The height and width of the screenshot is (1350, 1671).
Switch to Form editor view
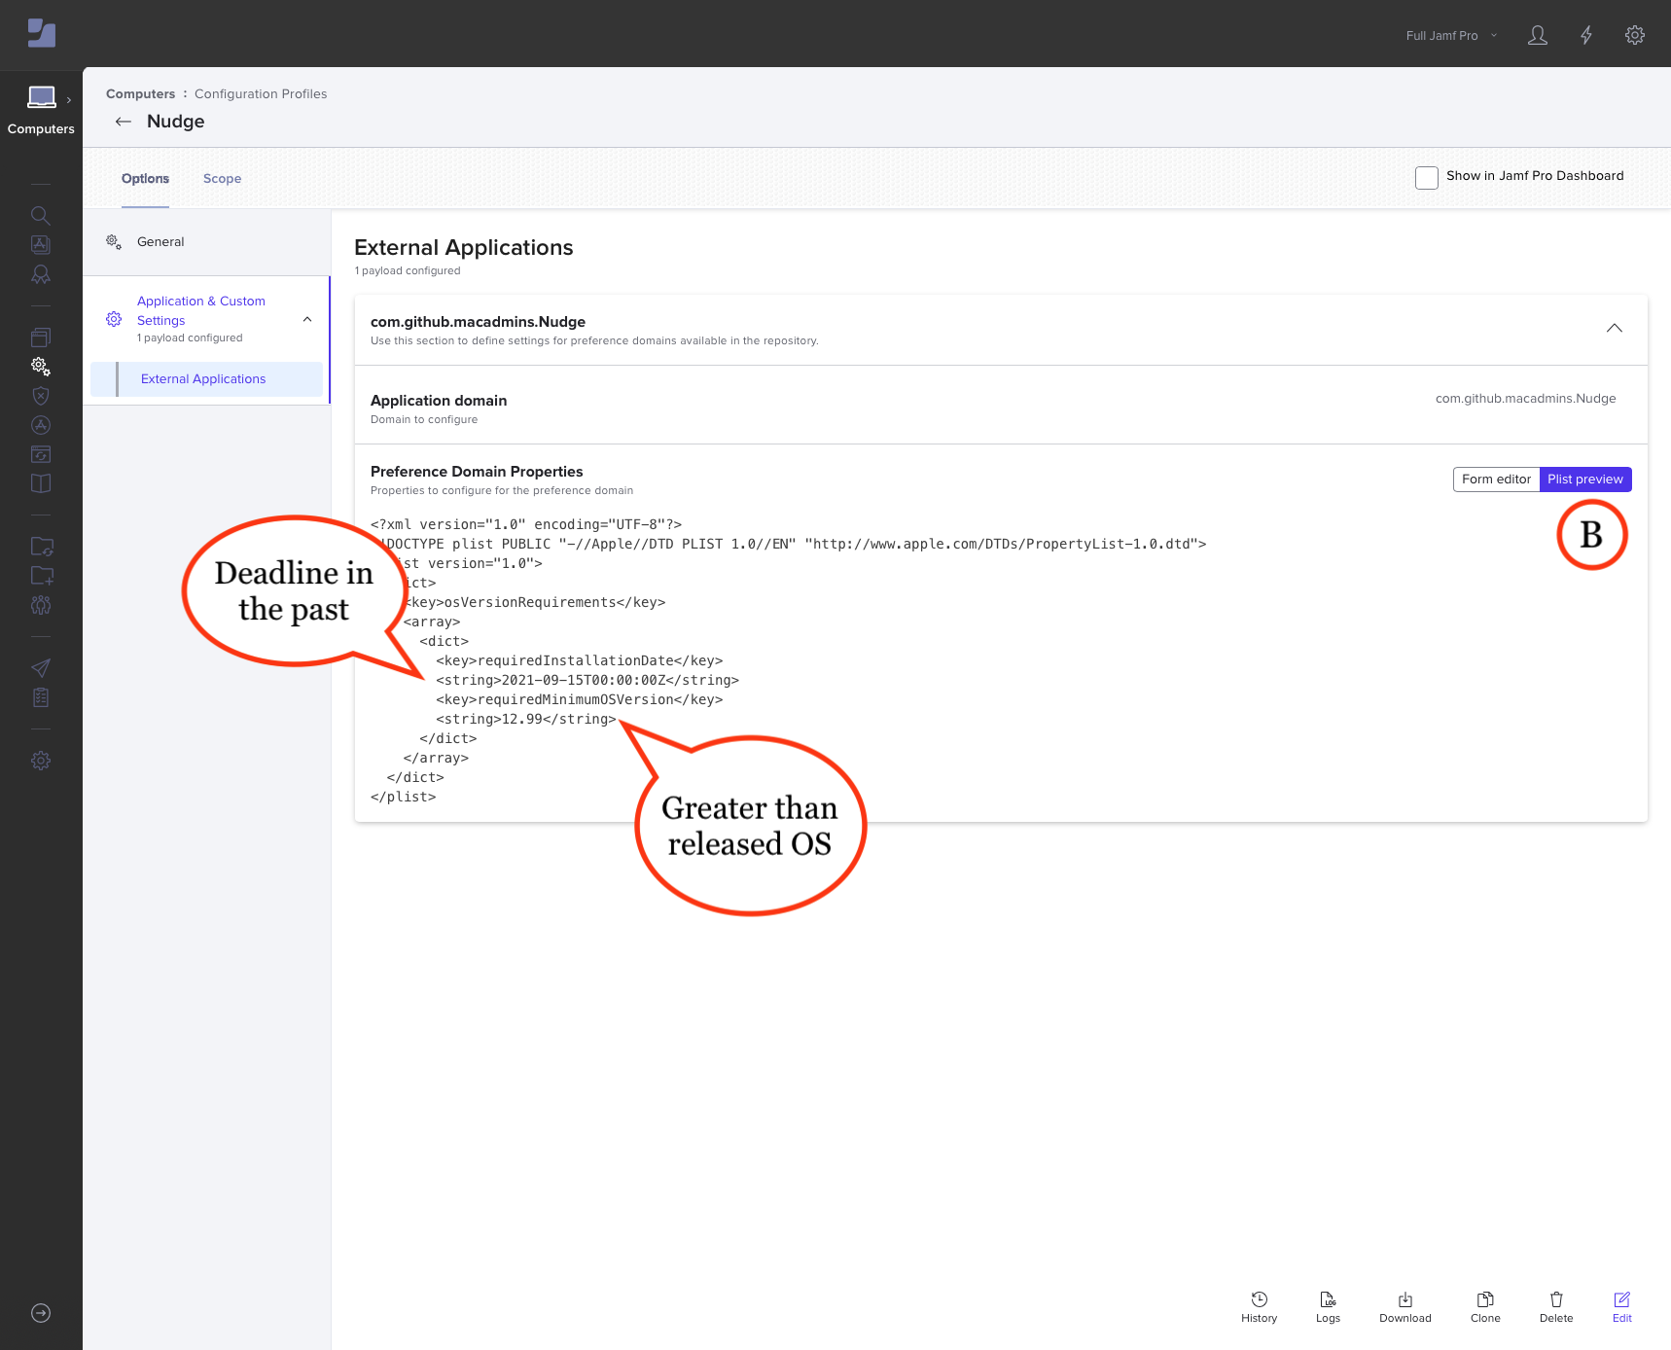1496,480
